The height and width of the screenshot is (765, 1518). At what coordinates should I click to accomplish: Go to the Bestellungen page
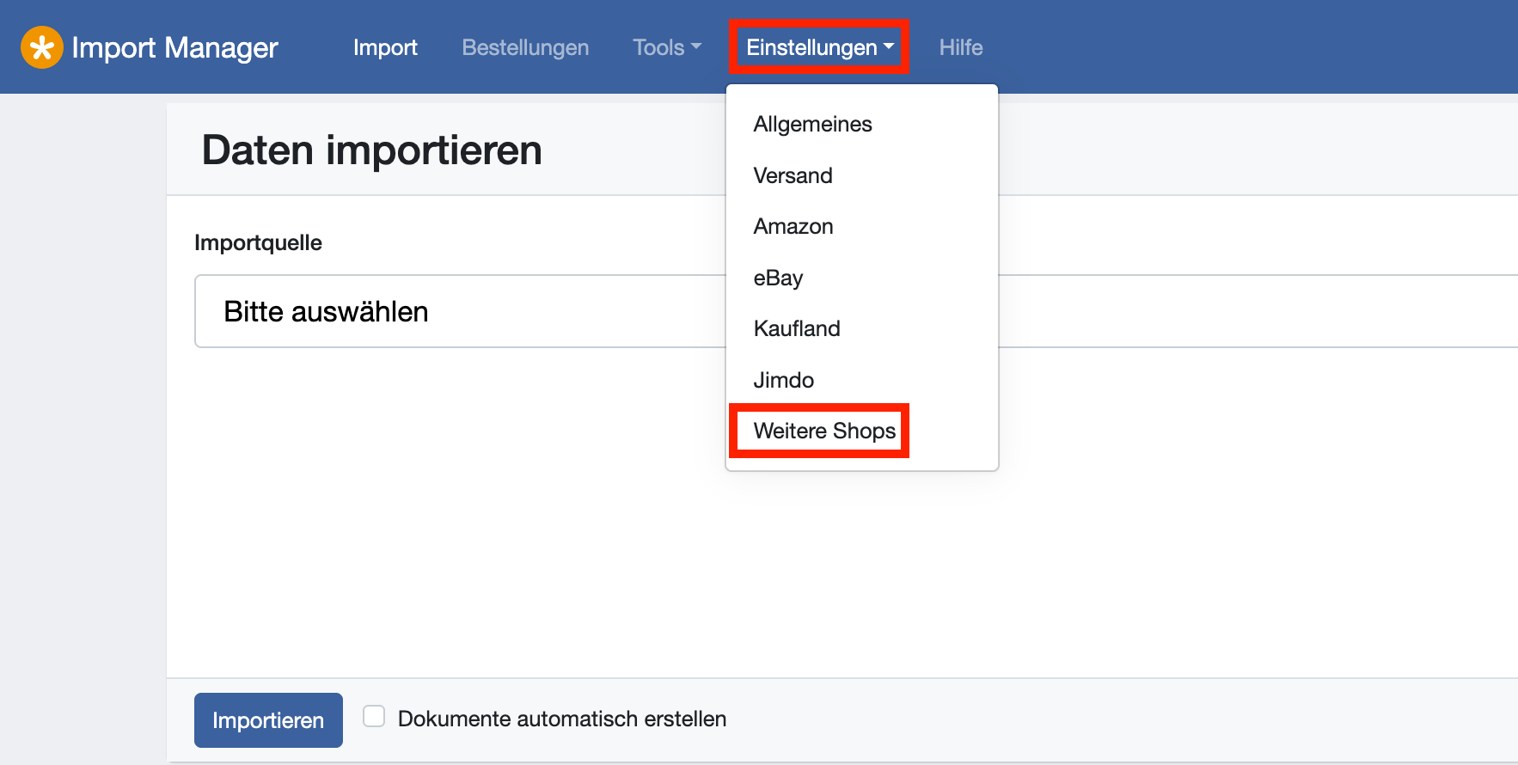pos(525,47)
